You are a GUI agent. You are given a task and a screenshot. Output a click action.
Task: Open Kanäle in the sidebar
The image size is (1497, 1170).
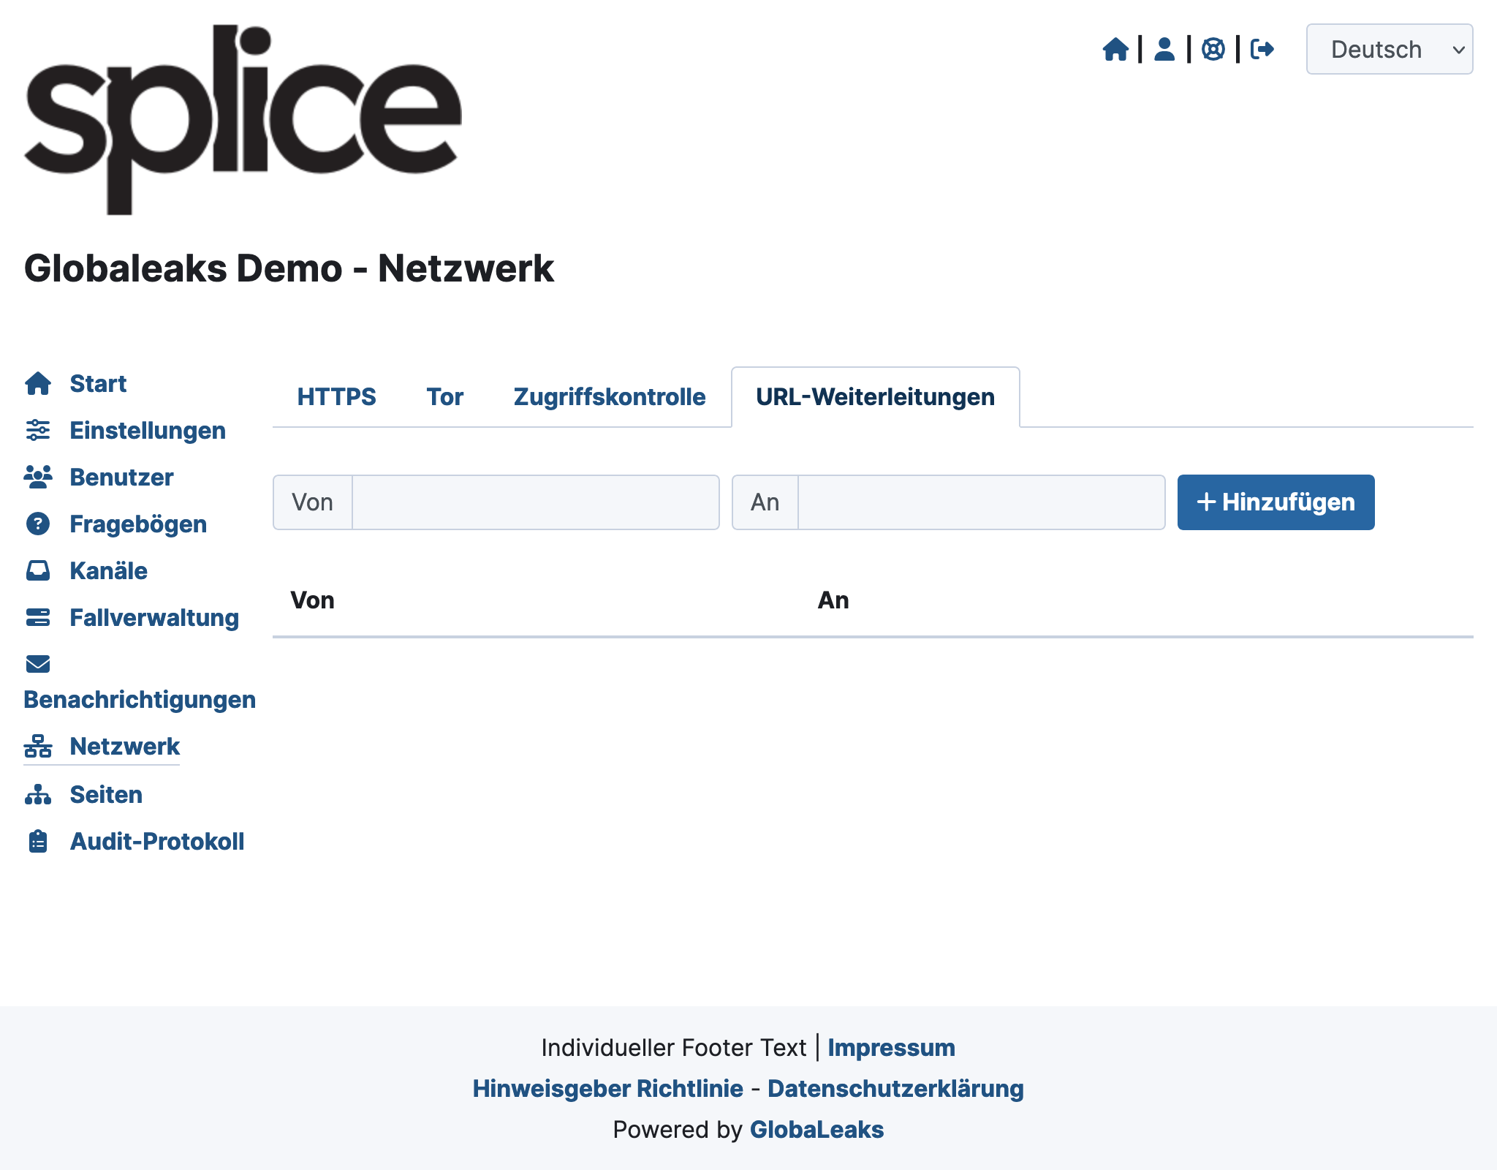pyautogui.click(x=108, y=570)
